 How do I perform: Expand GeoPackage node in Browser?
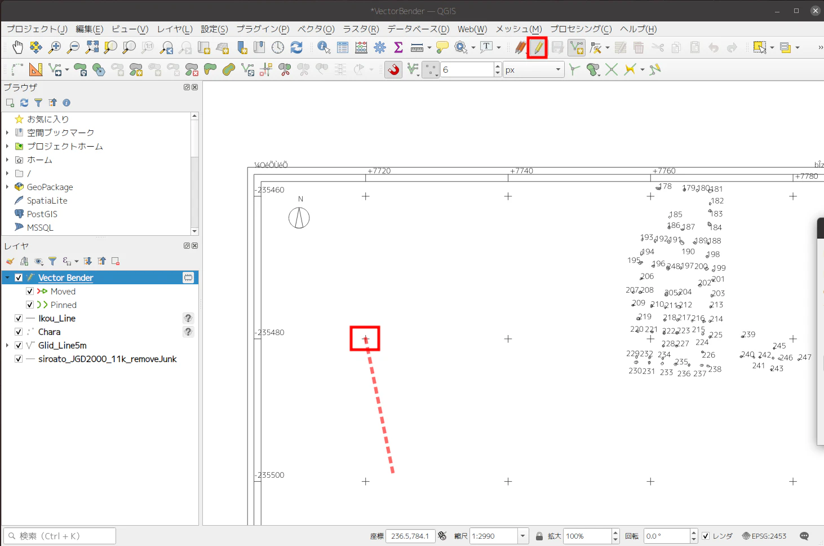(x=7, y=187)
